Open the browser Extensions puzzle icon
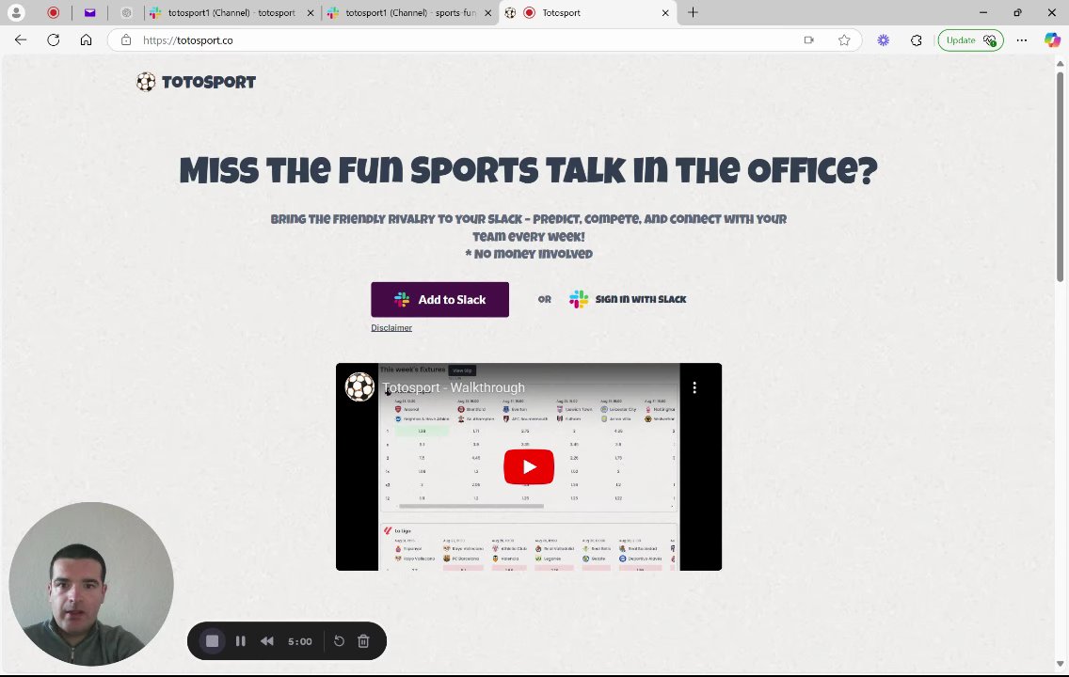This screenshot has width=1069, height=677. coord(917,40)
